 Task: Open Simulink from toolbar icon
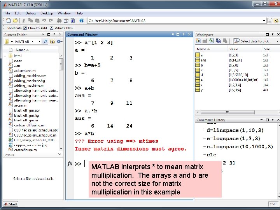pyautogui.click(x=59, y=21)
